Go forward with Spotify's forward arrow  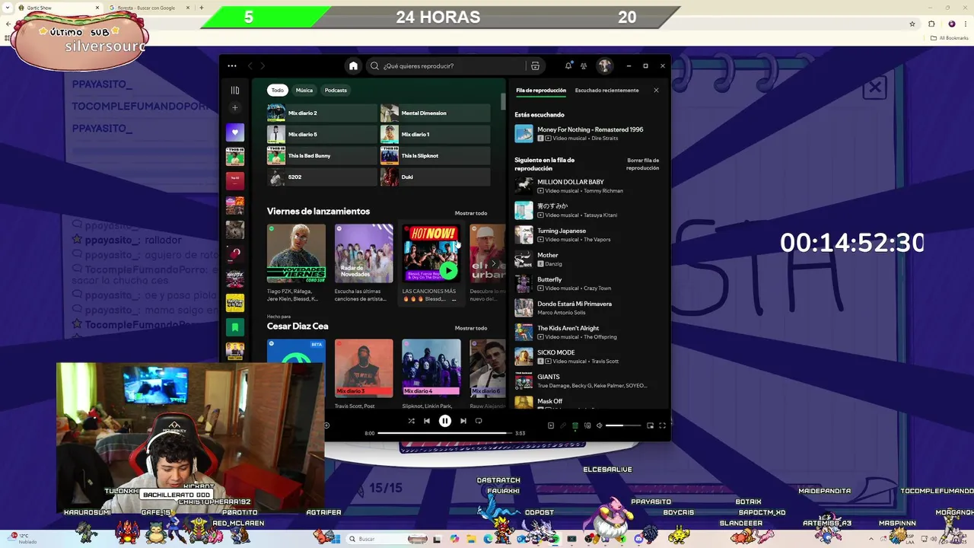263,66
